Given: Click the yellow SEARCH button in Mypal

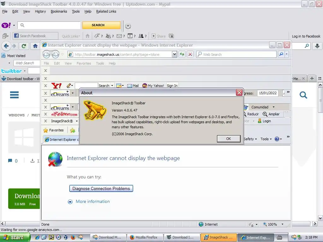Looking at the screenshot, I should (x=101, y=25).
